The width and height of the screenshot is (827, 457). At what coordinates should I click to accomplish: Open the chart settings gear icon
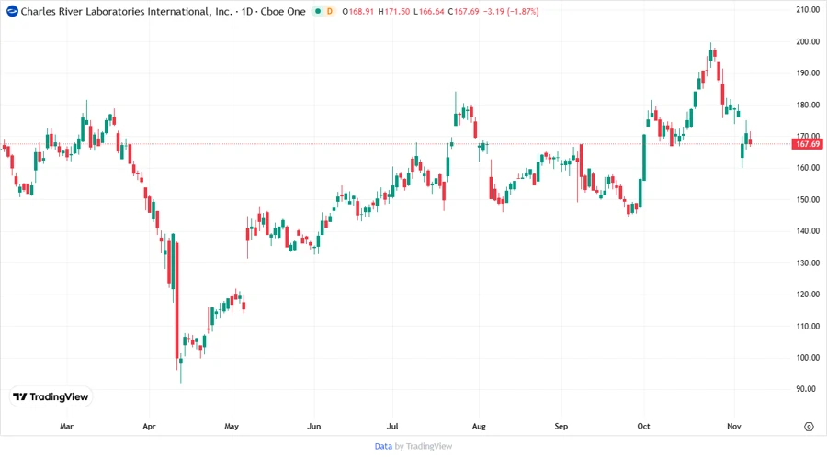(x=809, y=427)
